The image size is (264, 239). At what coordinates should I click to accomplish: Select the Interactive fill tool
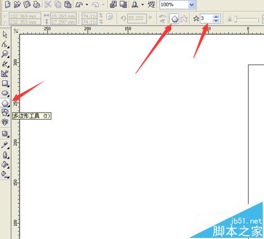coord(5,174)
